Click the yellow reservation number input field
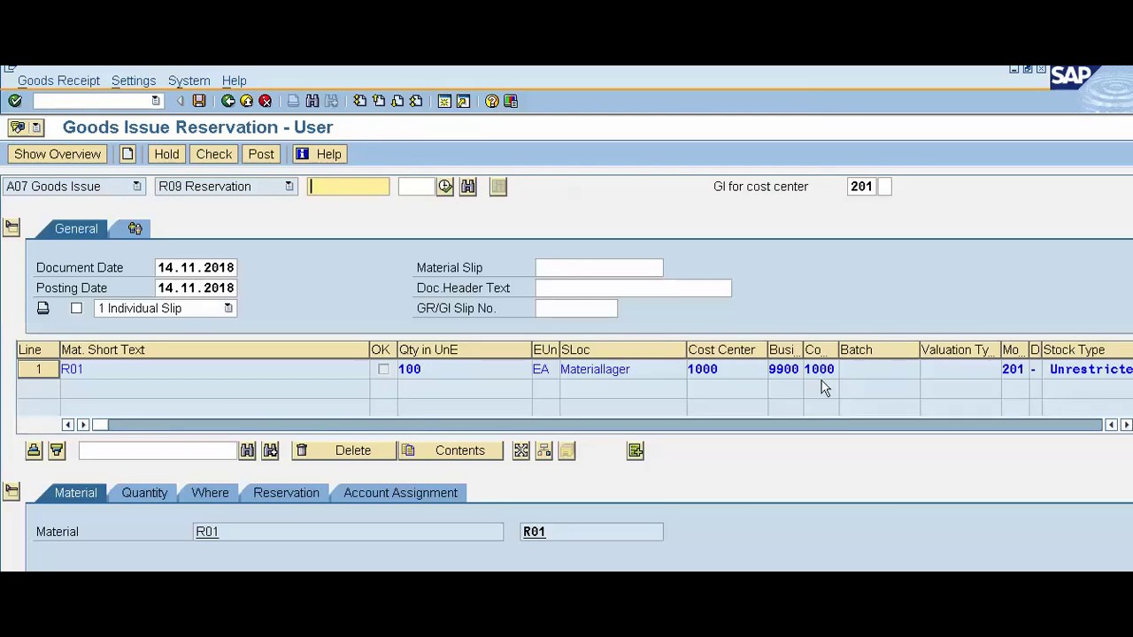 (348, 187)
